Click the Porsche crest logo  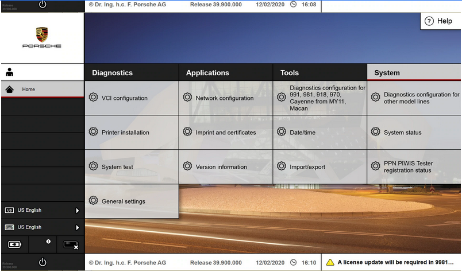pyautogui.click(x=42, y=34)
